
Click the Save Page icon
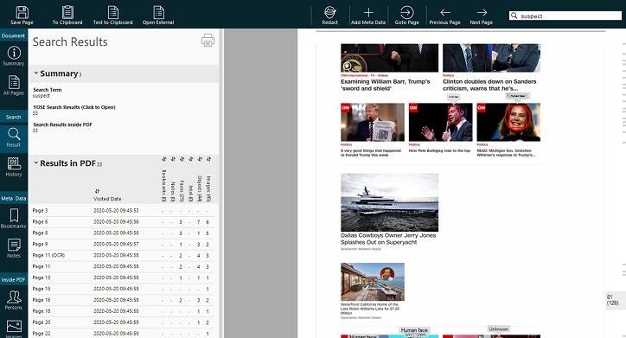[22, 12]
